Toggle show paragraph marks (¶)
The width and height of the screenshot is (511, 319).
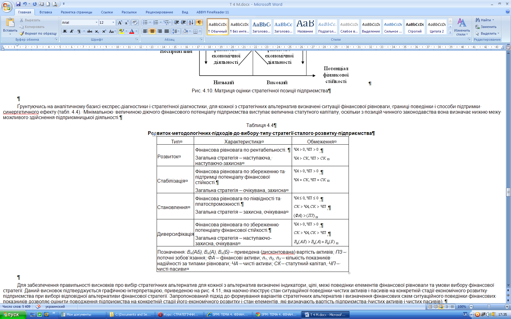click(x=199, y=22)
